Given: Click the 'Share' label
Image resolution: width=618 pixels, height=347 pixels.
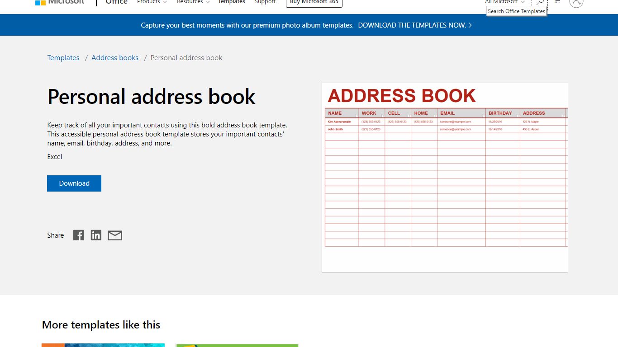Looking at the screenshot, I should click(x=56, y=235).
